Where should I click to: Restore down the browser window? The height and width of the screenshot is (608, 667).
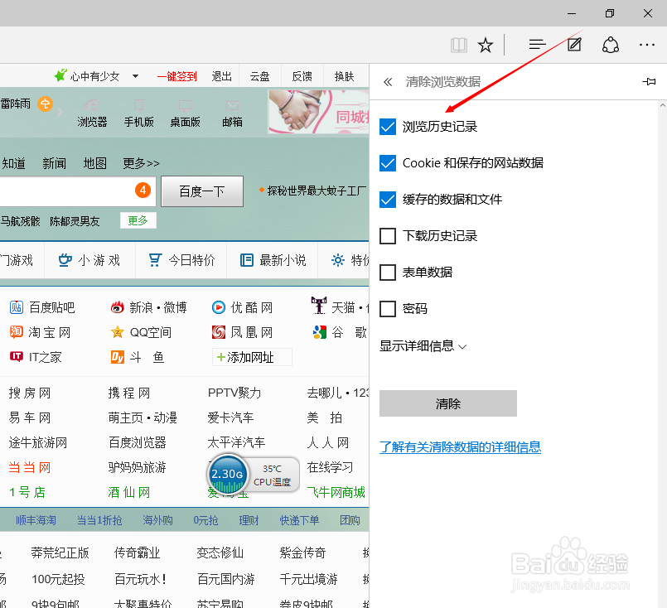tap(610, 13)
